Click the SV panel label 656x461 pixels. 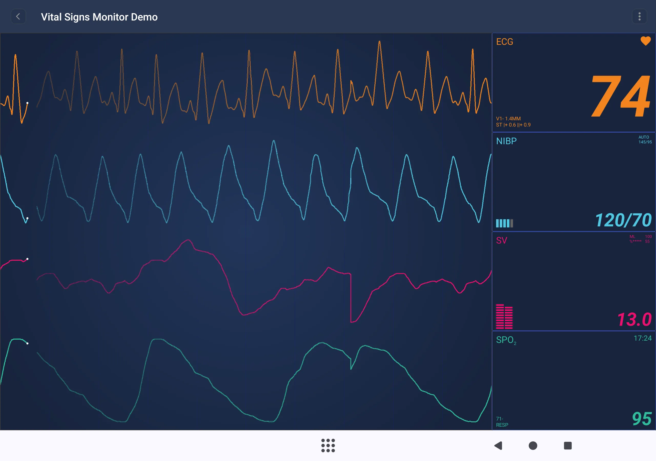click(x=502, y=240)
